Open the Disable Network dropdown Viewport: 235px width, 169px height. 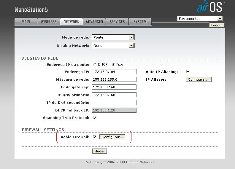(113, 46)
